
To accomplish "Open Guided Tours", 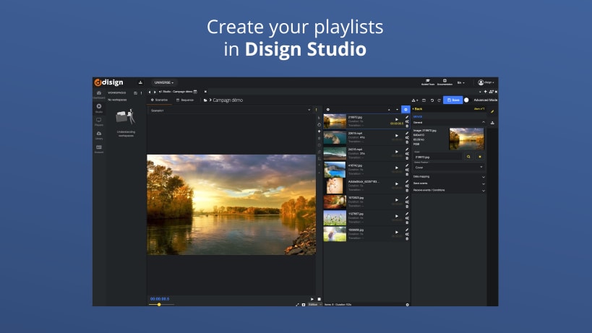I will 428,82.
